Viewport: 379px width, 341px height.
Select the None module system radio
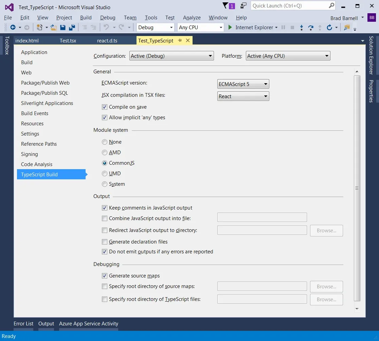pos(104,142)
